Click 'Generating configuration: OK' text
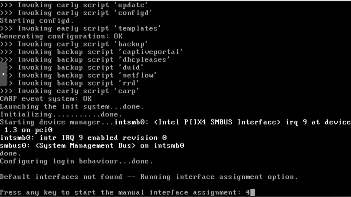The image size is (351, 197). [x=61, y=36]
